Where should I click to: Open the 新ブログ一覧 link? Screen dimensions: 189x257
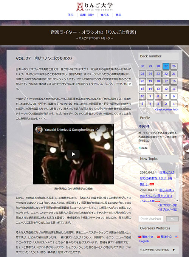tap(168, 205)
